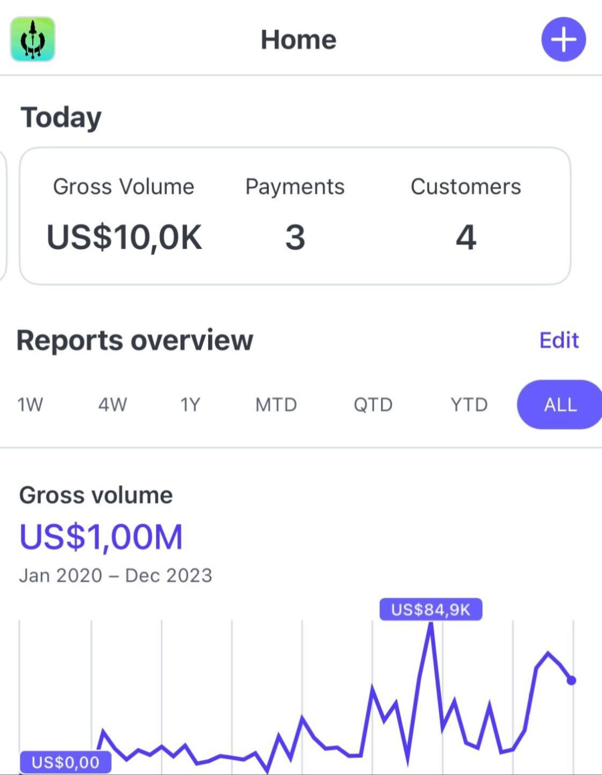Select the MTD range tab
602x775 pixels.
(276, 405)
